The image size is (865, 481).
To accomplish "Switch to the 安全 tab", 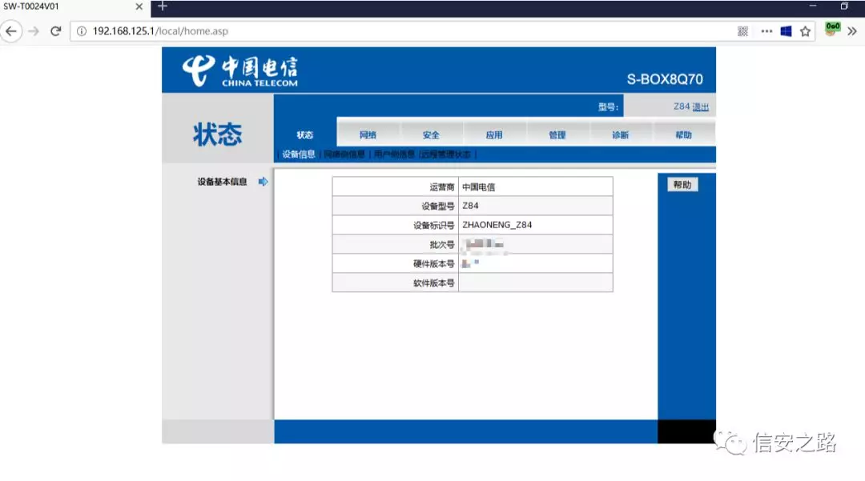I will (x=431, y=134).
